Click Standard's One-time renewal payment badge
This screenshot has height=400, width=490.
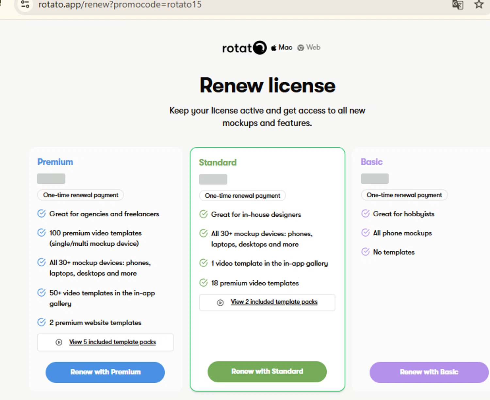[242, 196]
